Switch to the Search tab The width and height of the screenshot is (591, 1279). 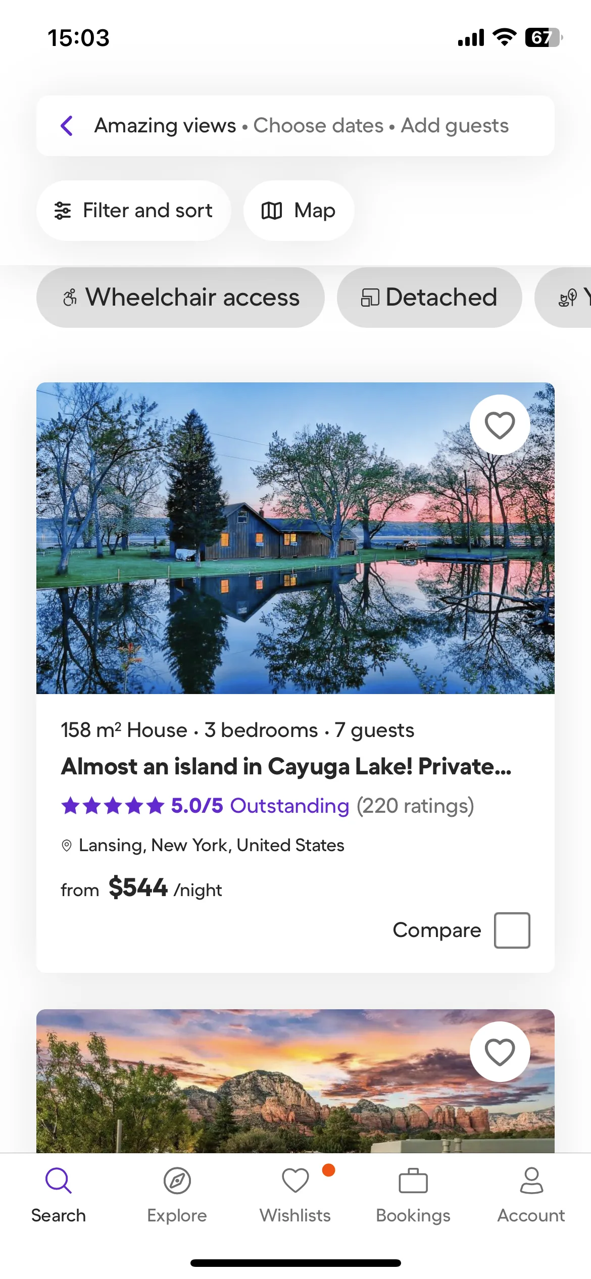click(x=59, y=1193)
